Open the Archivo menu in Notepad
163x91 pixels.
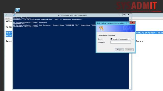[x=8, y=18]
